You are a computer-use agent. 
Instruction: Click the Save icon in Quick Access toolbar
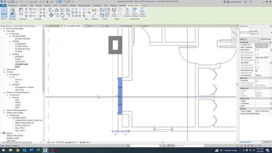pyautogui.click(x=12, y=2)
